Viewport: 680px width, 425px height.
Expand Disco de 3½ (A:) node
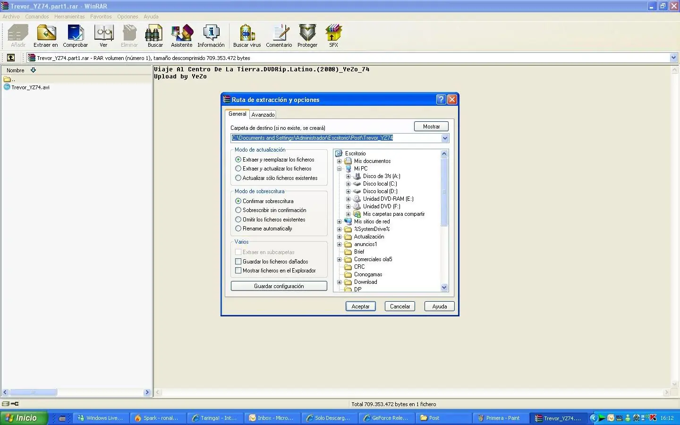tap(348, 176)
